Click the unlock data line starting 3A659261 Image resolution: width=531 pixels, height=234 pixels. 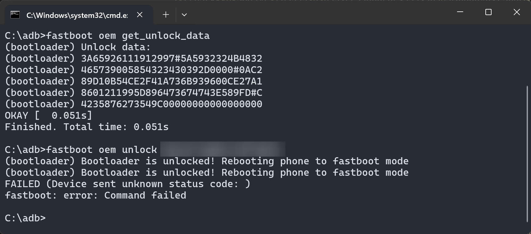point(171,59)
